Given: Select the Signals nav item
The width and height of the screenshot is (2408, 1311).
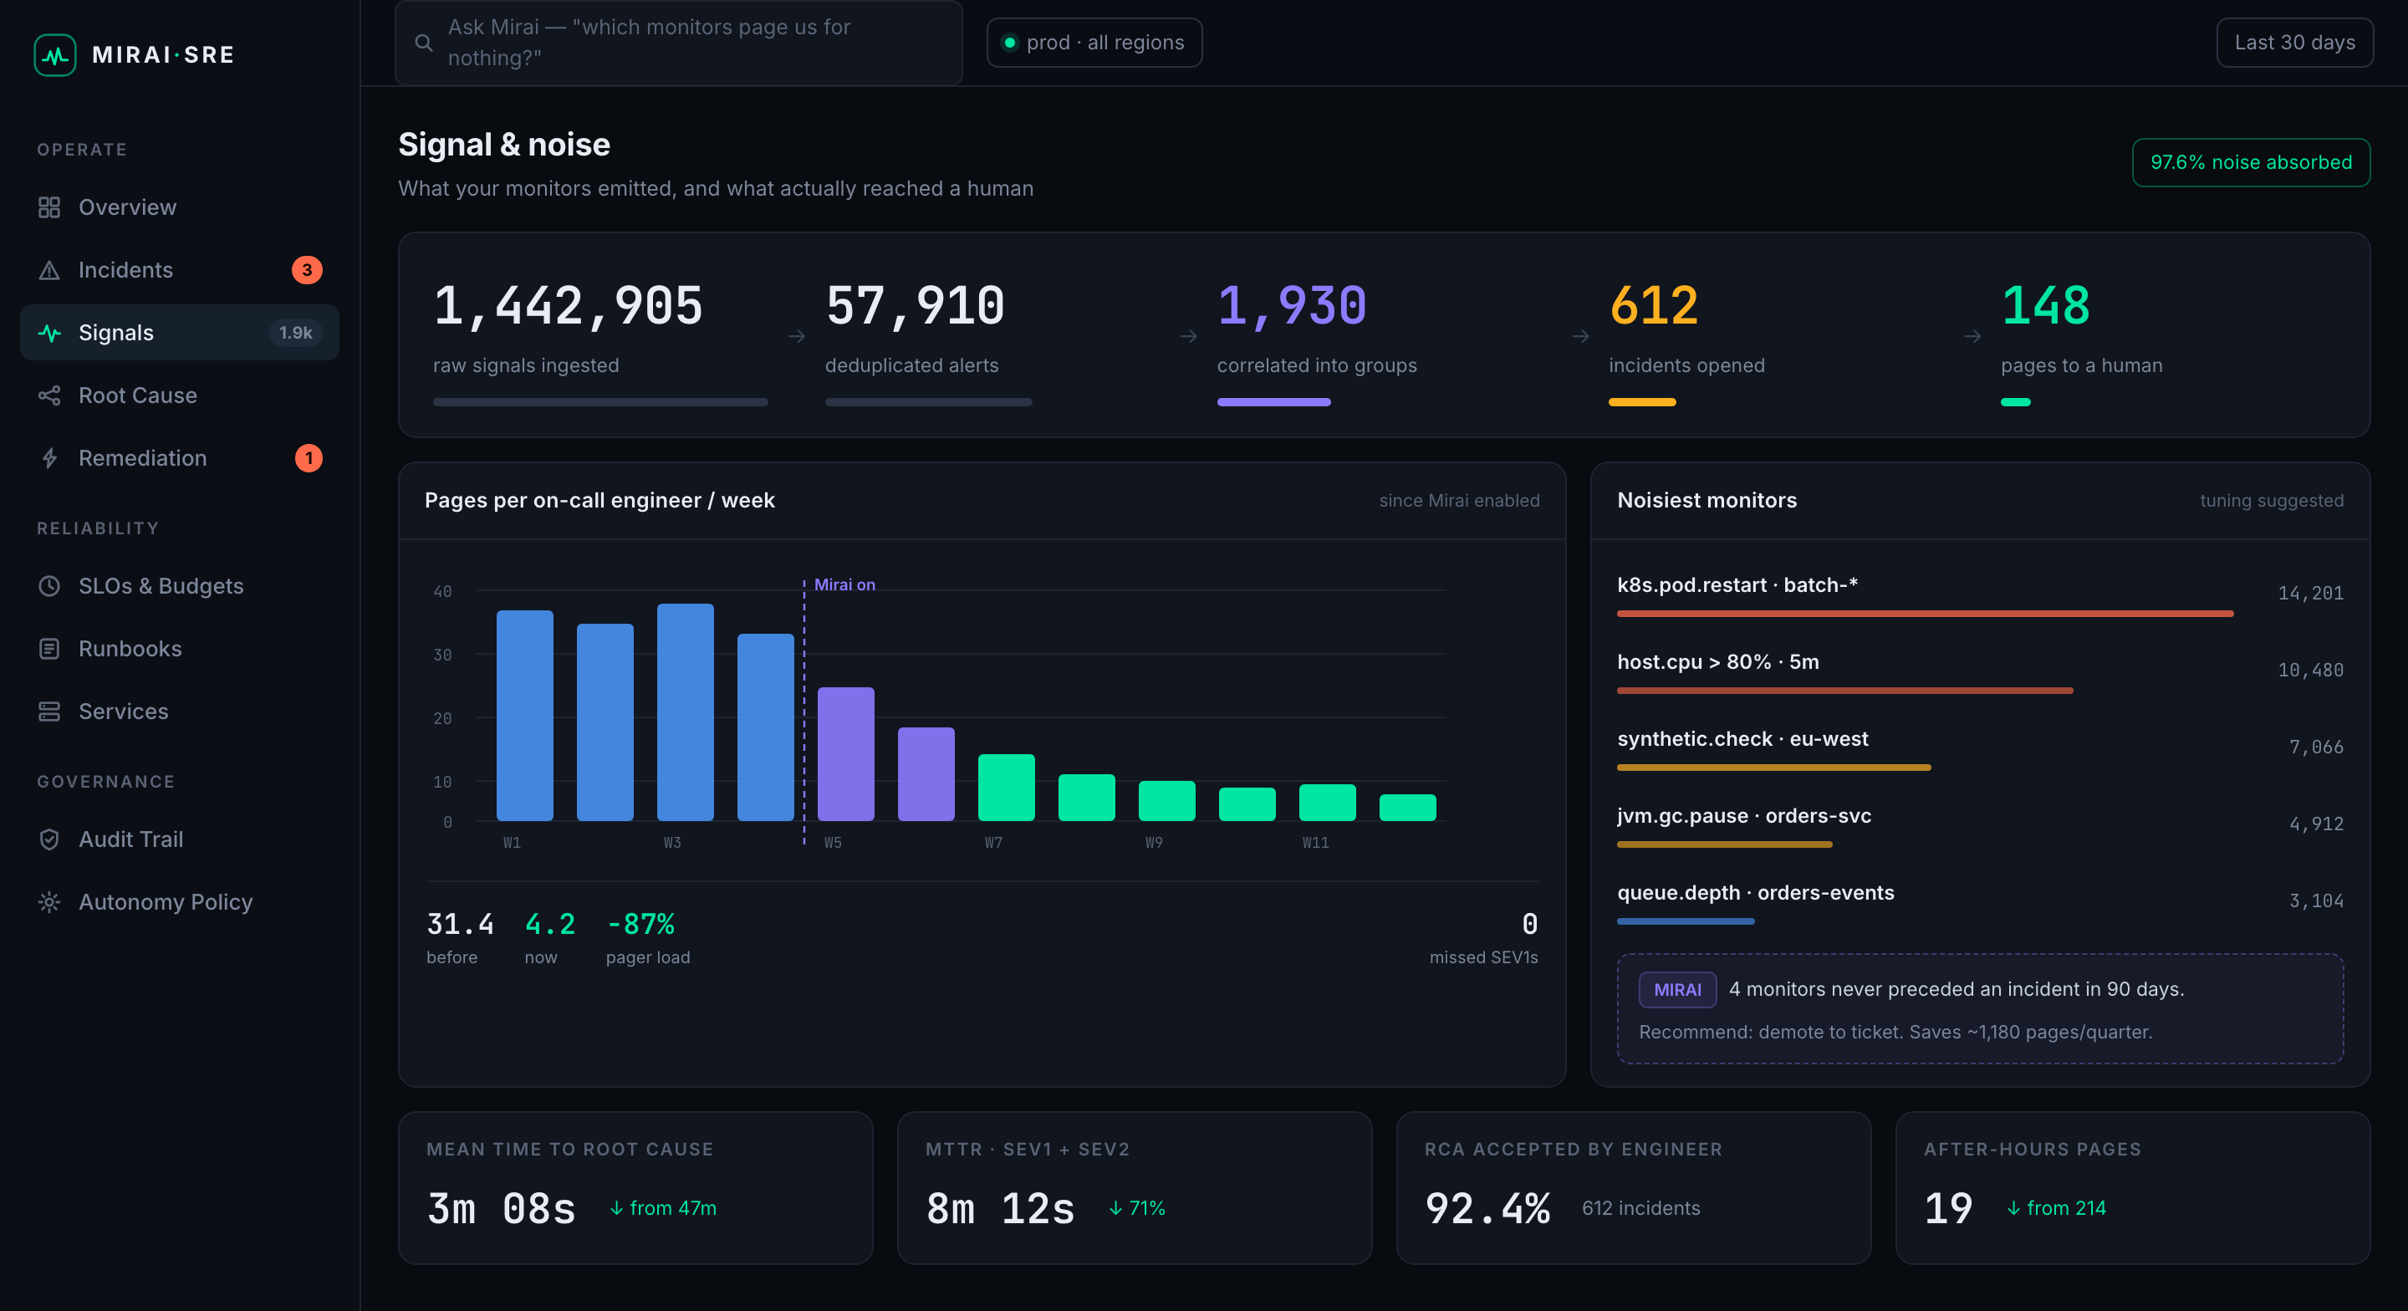Looking at the screenshot, I should coord(180,333).
